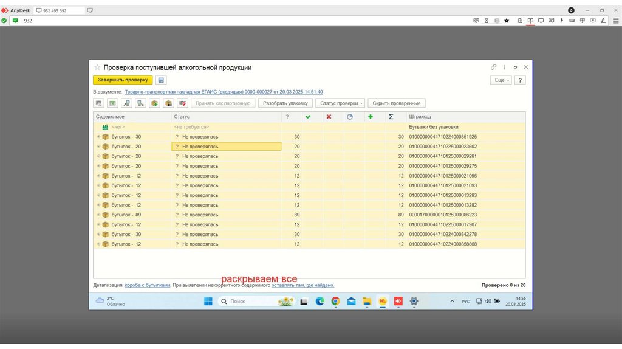
Task: Open the 'Статус проверки' dropdown
Action: click(x=340, y=103)
